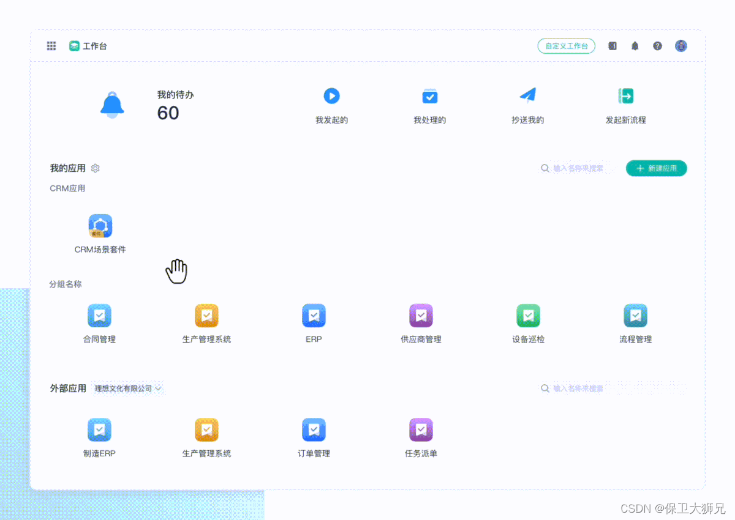The width and height of the screenshot is (735, 520).
Task: Open the notification bell in header
Action: [x=635, y=46]
